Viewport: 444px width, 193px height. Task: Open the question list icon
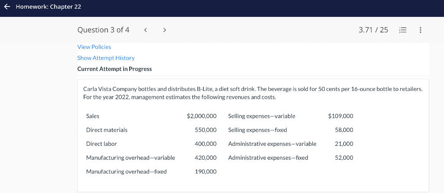pyautogui.click(x=402, y=30)
